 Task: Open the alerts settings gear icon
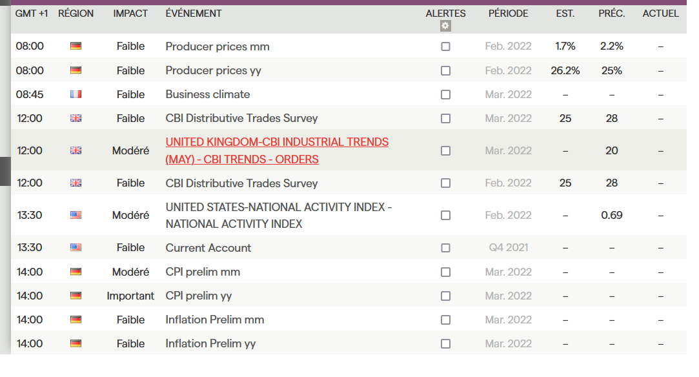445,26
